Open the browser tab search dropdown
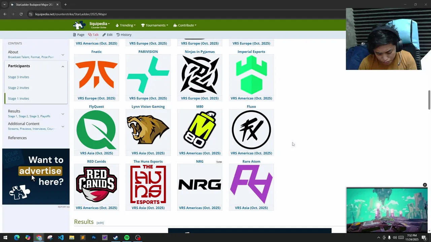 (4, 5)
